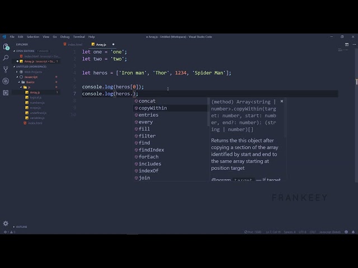Open the Debug view (crossed-out bug icon)
The image size is (358, 268).
(x=6, y=81)
